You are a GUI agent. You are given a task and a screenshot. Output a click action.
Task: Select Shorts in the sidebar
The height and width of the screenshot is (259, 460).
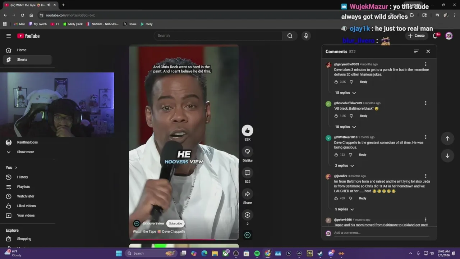tap(28, 60)
